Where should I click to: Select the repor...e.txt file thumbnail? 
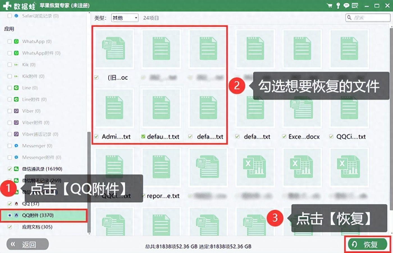[161, 167]
